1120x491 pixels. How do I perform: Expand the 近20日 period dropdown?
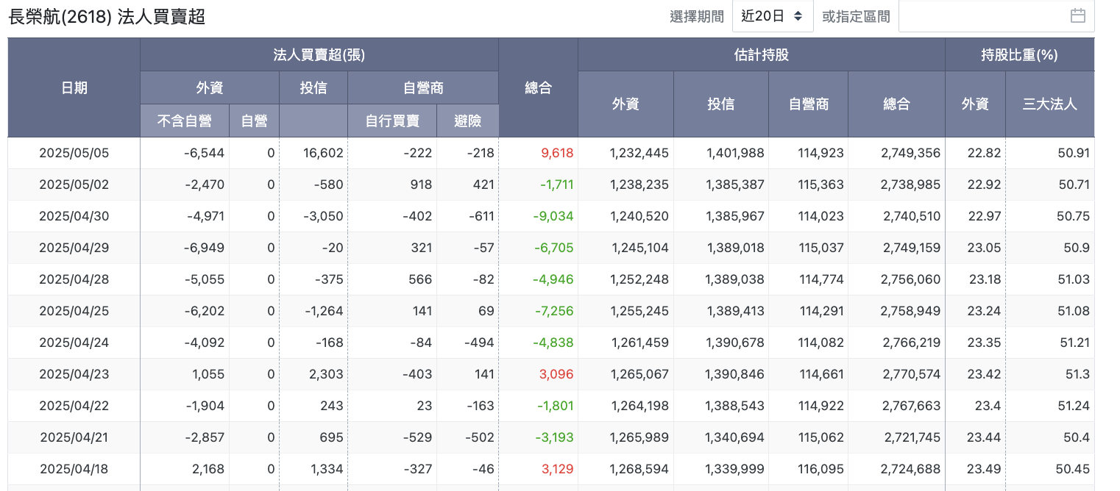click(x=773, y=16)
